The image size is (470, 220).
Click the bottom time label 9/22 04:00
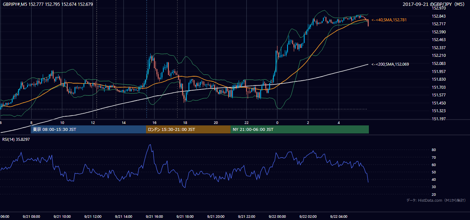pos(339,217)
